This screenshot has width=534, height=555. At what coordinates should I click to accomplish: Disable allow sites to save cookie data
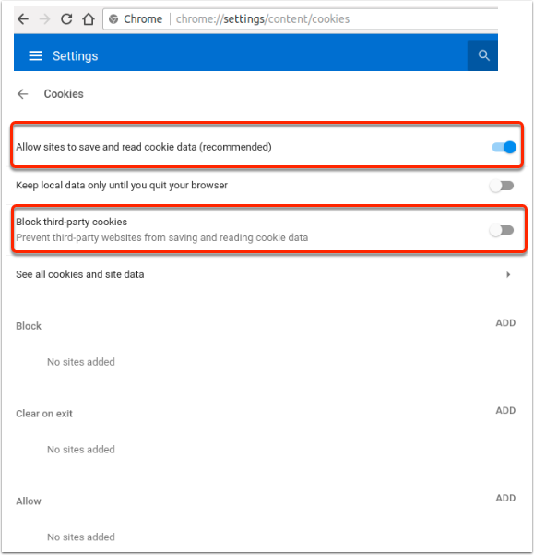click(504, 147)
